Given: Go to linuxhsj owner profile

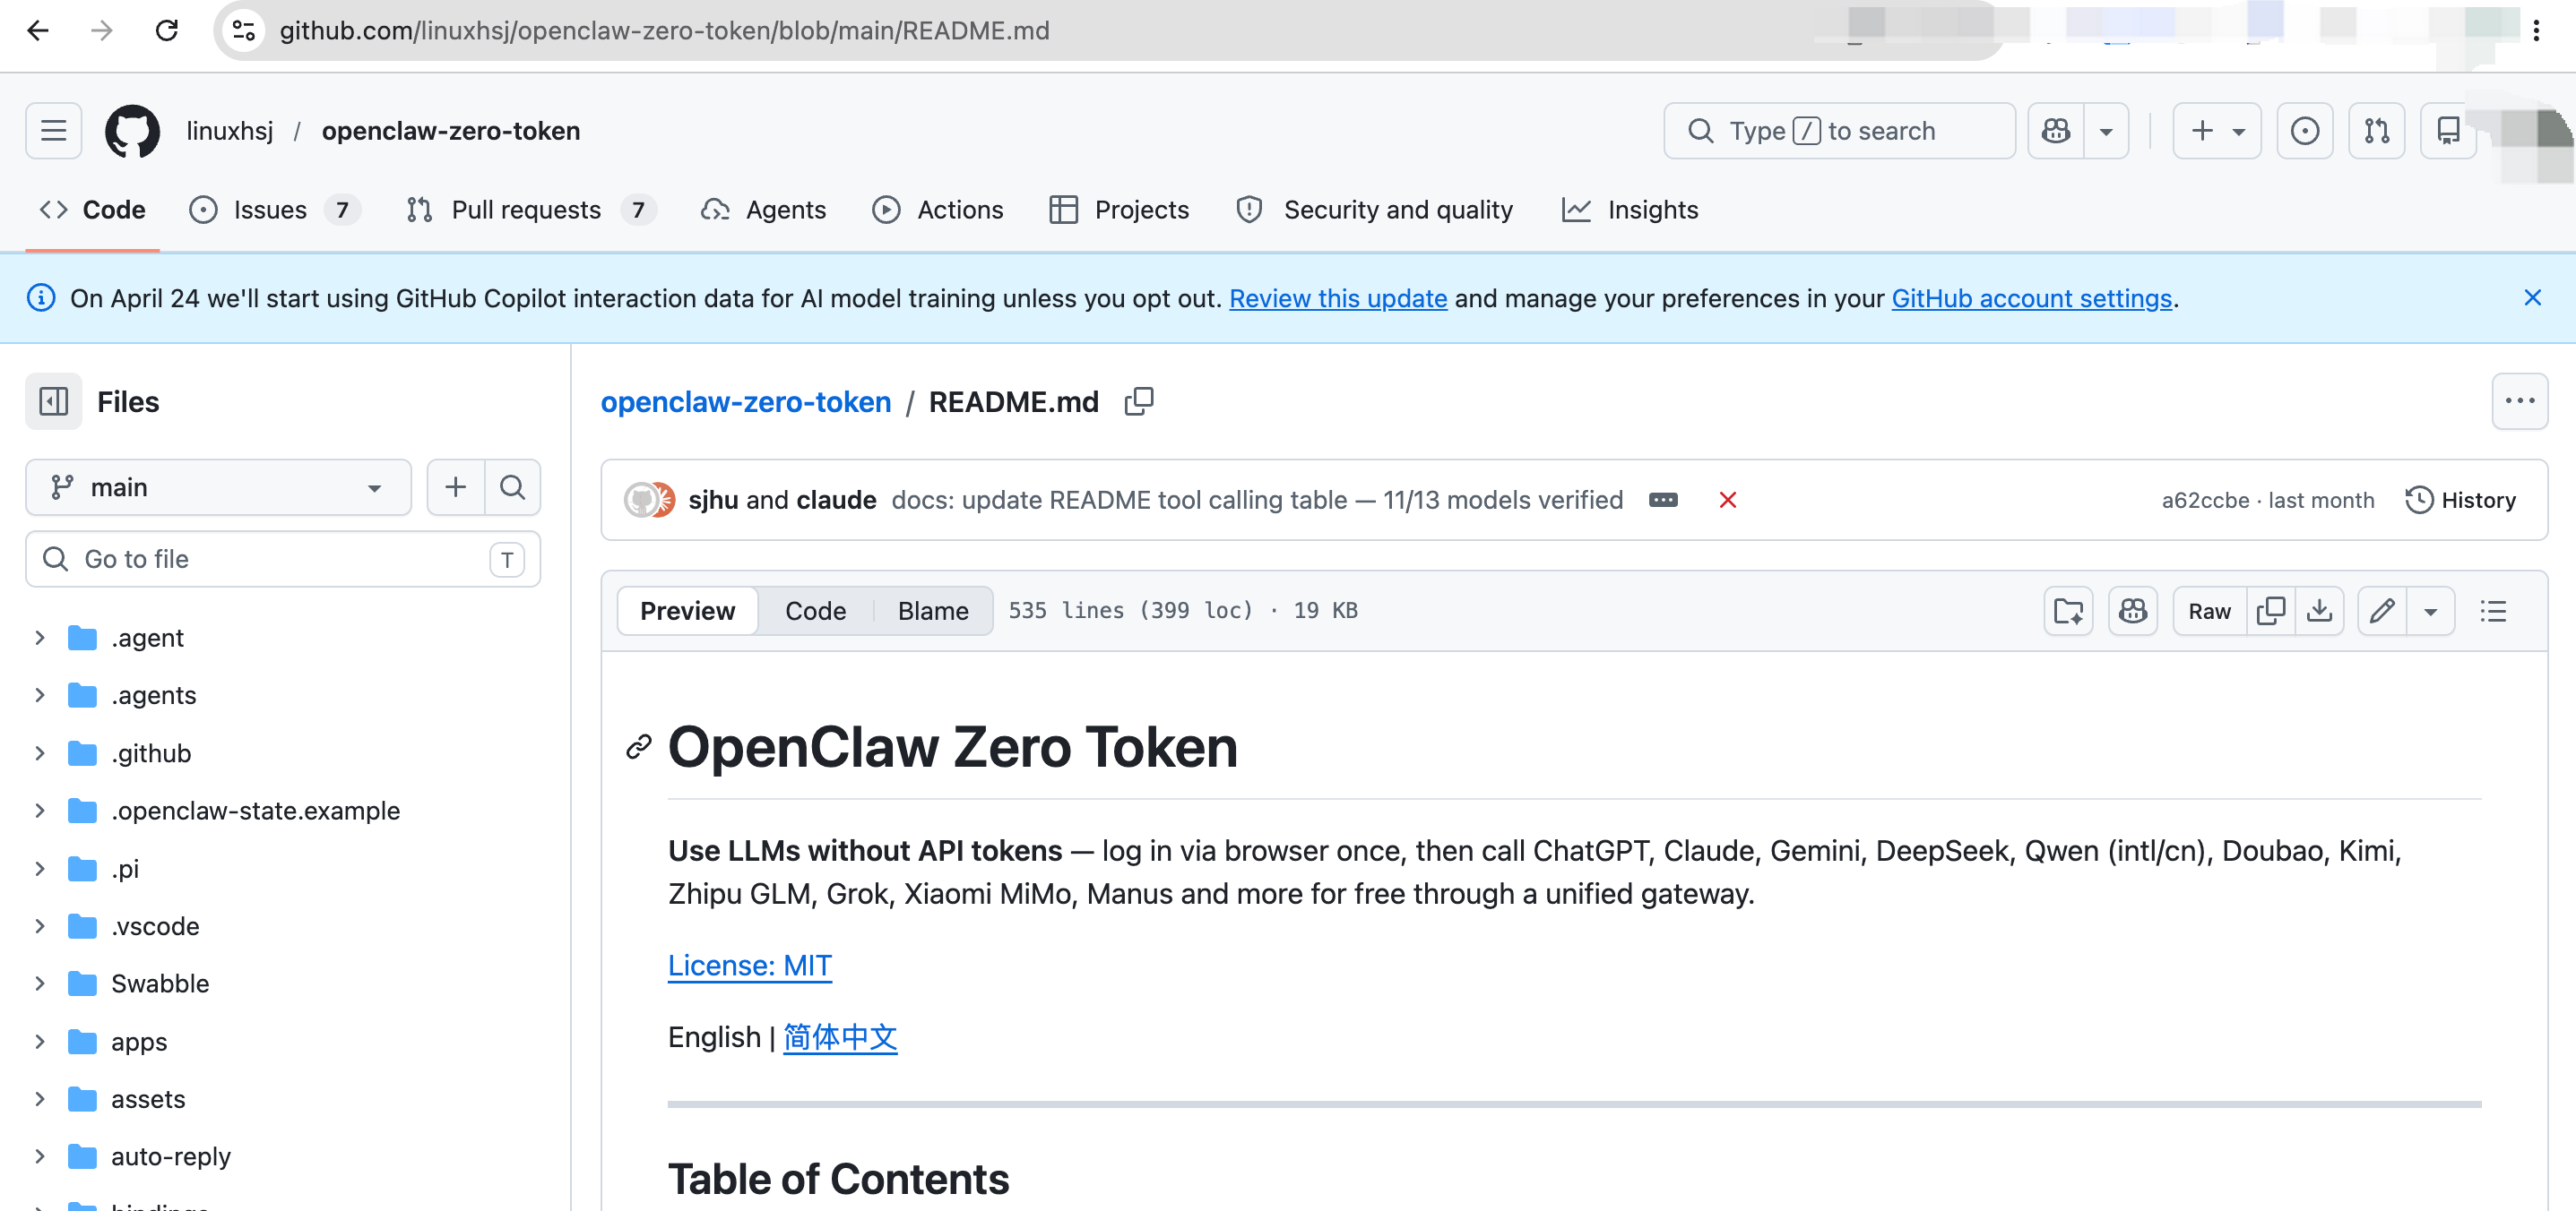Looking at the screenshot, I should point(230,131).
